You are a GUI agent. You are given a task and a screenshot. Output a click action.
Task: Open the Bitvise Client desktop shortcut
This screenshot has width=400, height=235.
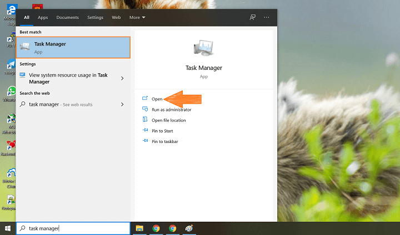9,178
